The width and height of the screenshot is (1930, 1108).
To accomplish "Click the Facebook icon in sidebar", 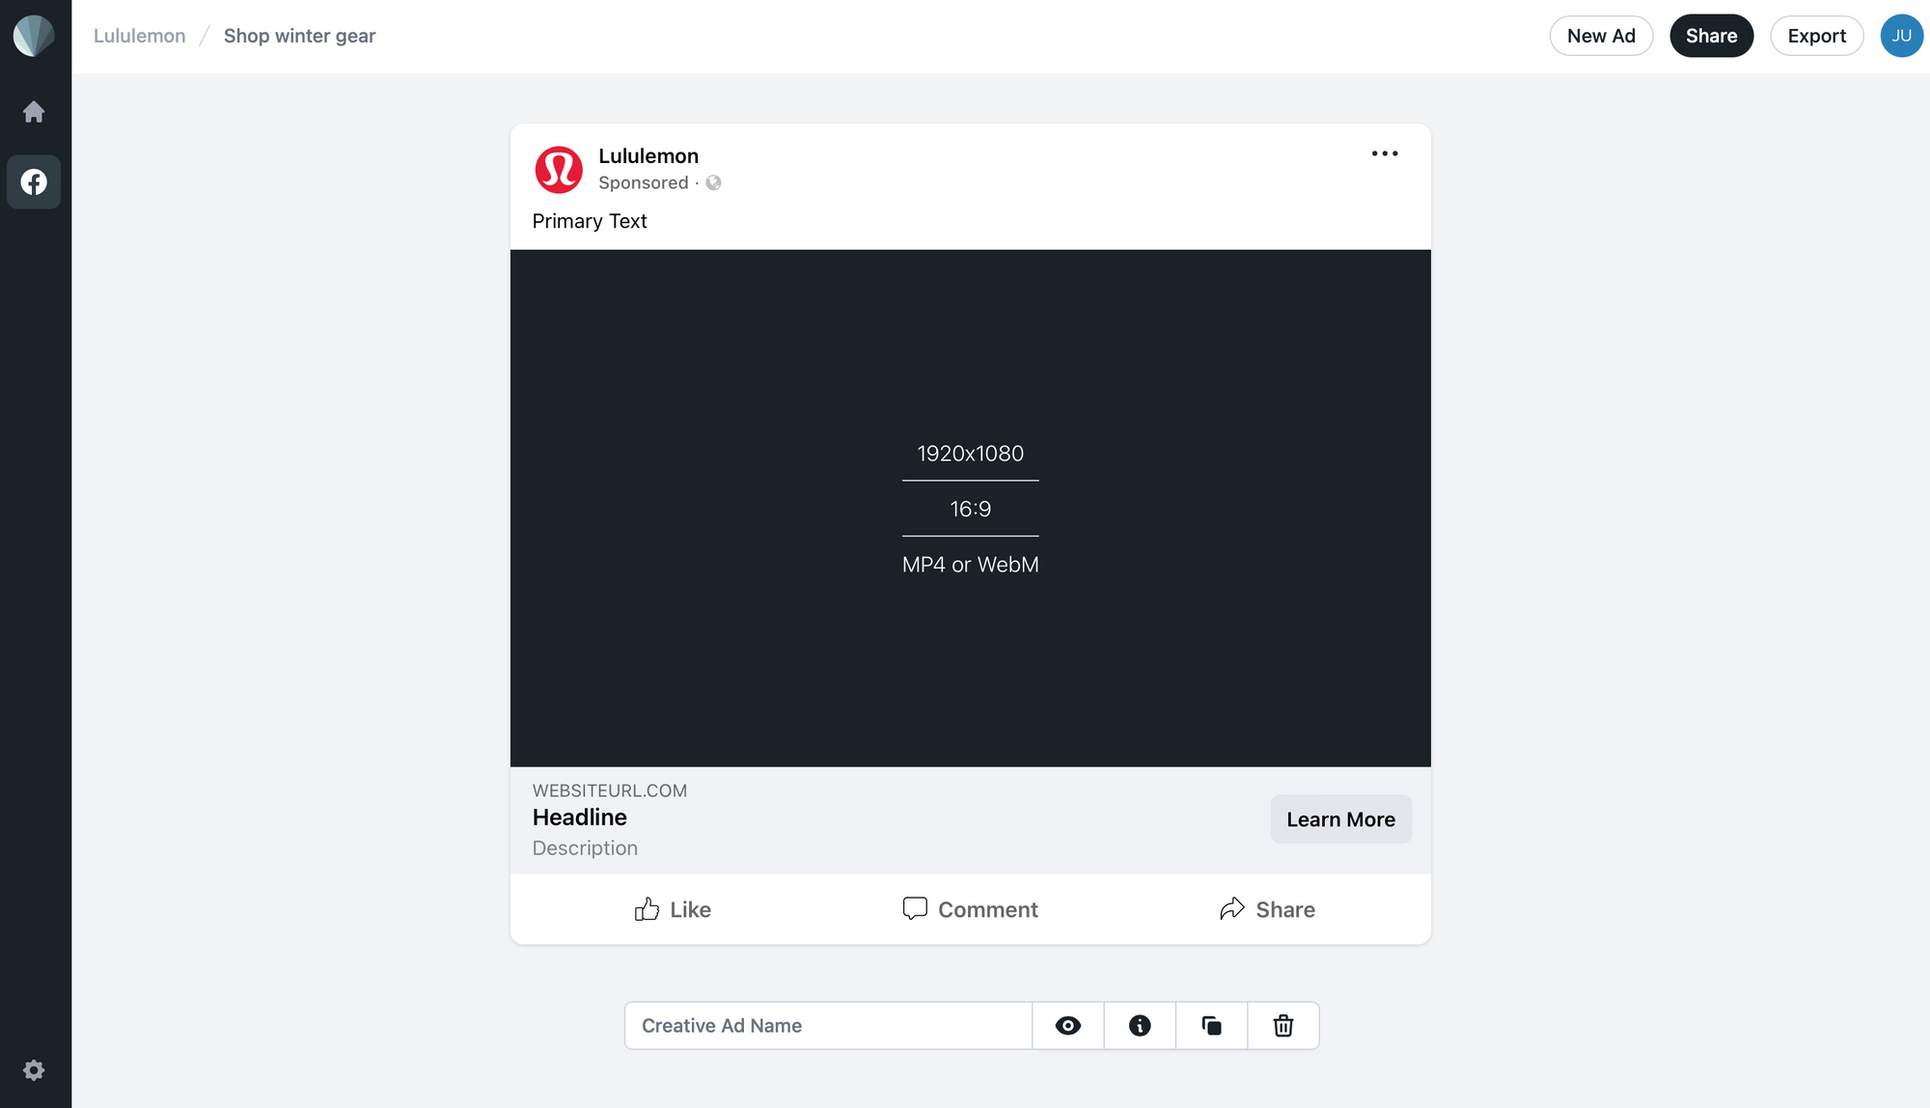I will pos(36,181).
